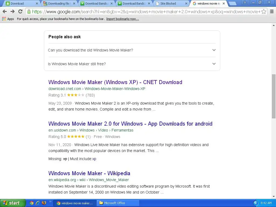Open the Chrome menu hamburger icon
The image size is (276, 207).
coord(272,12)
